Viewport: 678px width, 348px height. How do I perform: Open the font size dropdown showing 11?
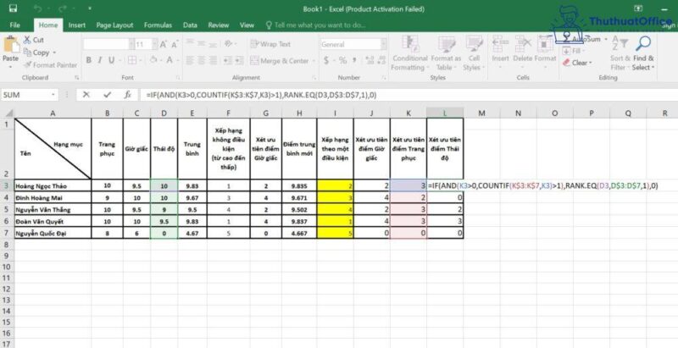154,45
